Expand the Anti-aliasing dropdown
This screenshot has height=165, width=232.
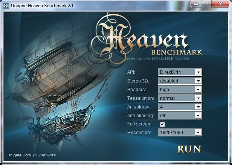click(x=180, y=115)
